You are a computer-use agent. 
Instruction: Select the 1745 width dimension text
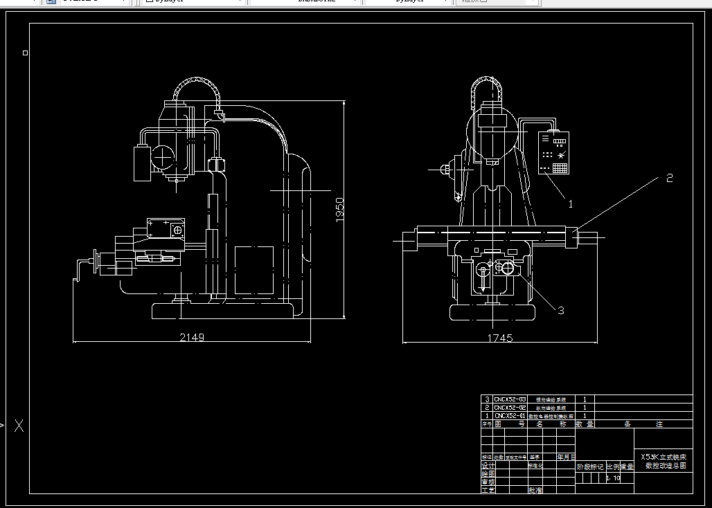pyautogui.click(x=500, y=338)
